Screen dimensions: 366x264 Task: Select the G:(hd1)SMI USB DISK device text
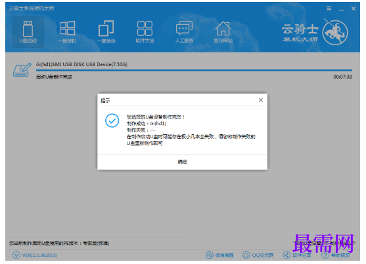[x=81, y=64]
